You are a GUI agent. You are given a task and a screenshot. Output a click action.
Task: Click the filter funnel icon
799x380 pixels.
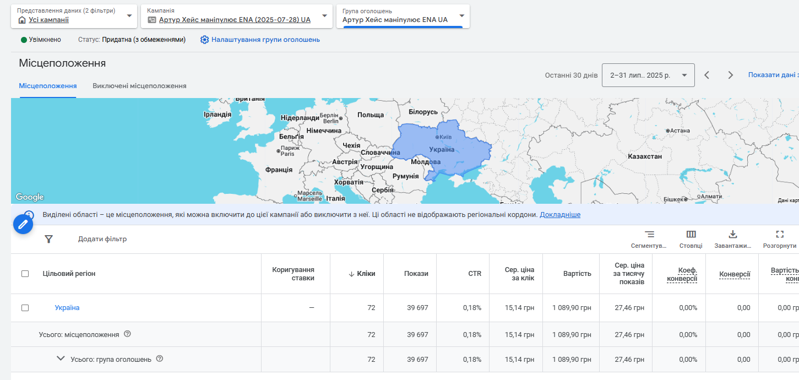[x=48, y=239]
